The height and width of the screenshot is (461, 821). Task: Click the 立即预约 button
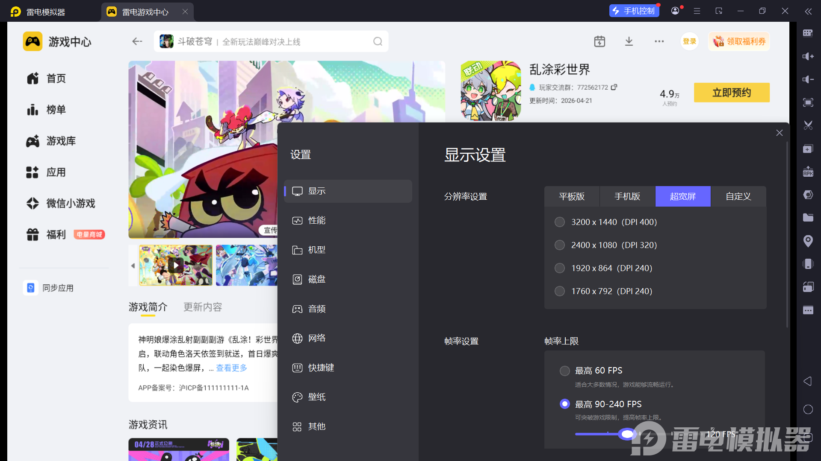pyautogui.click(x=731, y=93)
